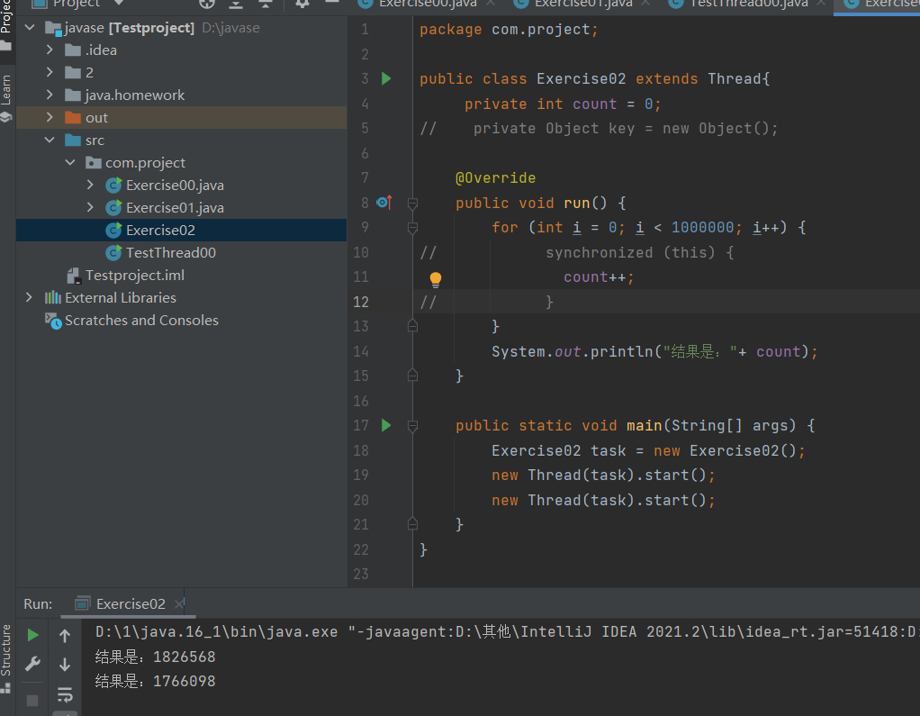This screenshot has width=920, height=716.
Task: Click the Testproject.iml file icon
Action: coord(73,276)
